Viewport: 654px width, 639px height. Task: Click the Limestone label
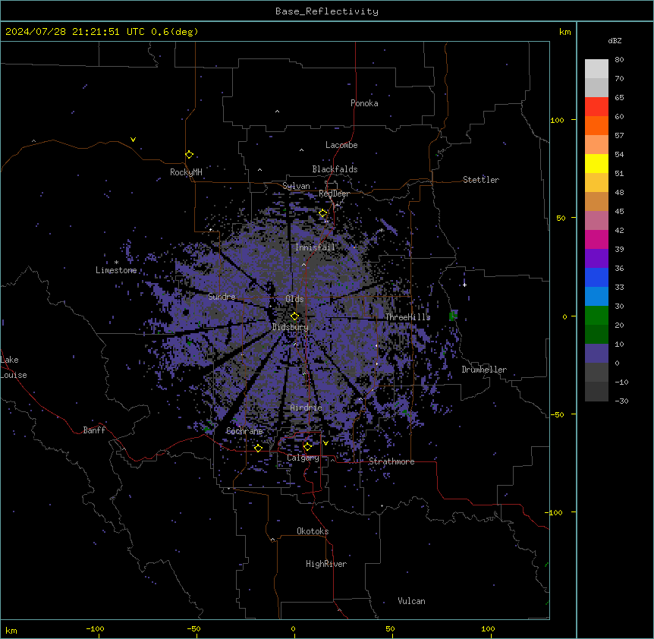(x=116, y=270)
